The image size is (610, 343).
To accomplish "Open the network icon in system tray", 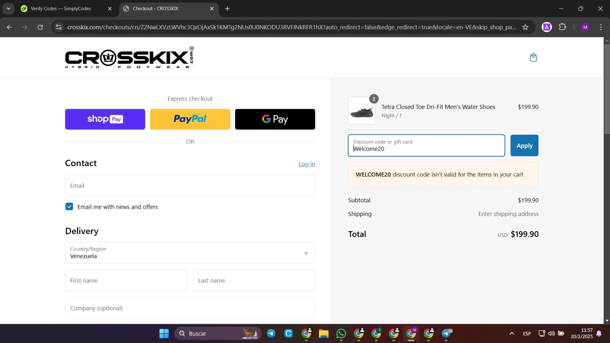I will point(542,334).
